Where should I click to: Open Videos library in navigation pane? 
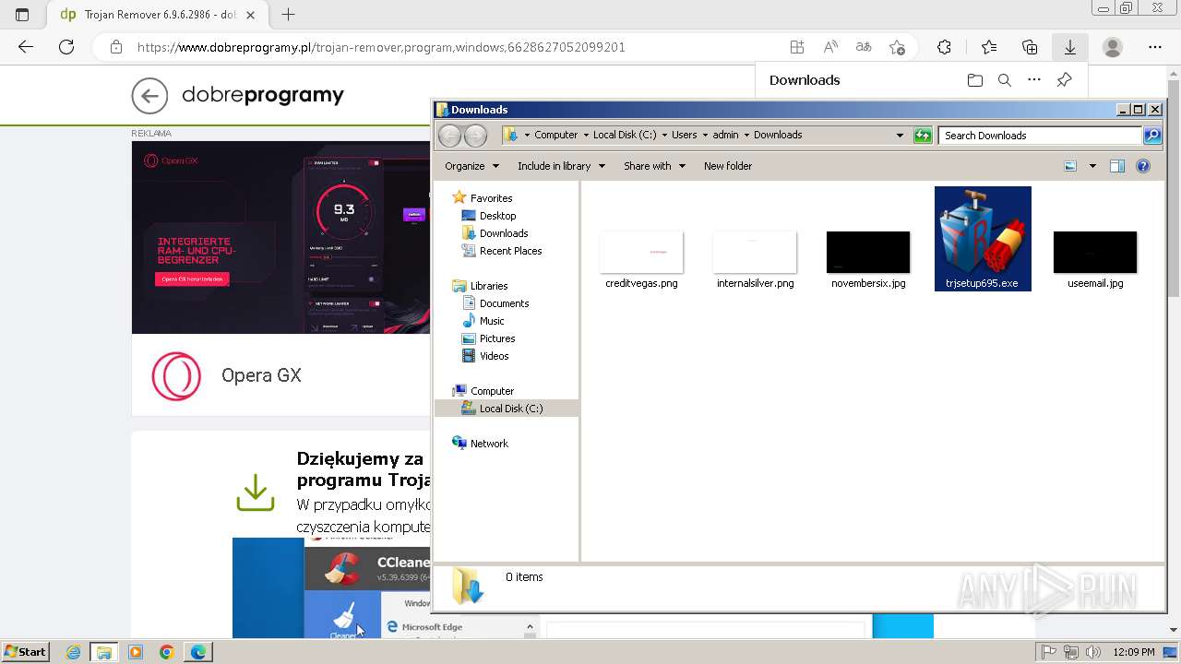tap(494, 356)
